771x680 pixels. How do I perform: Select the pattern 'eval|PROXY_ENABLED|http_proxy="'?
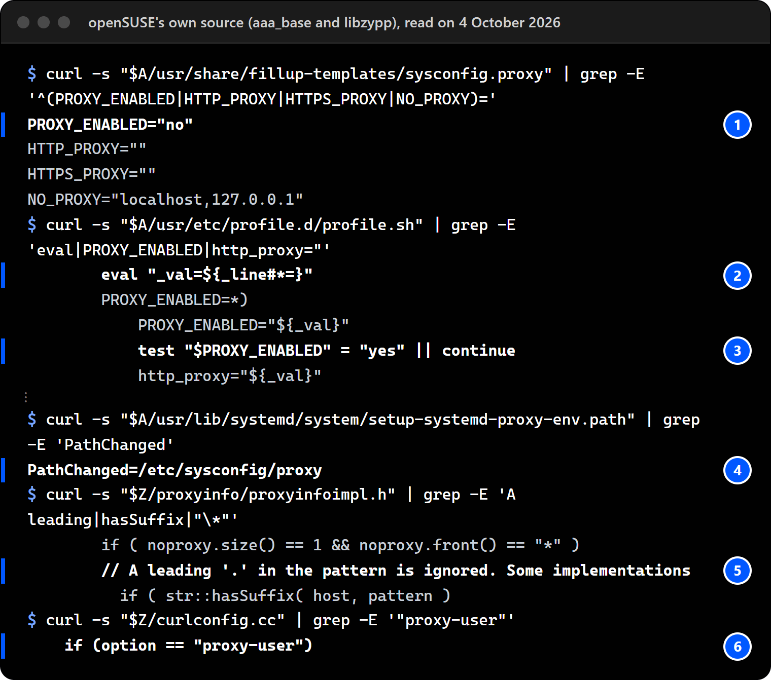179,250
